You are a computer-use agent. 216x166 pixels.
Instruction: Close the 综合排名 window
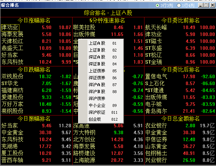pos(212,5)
